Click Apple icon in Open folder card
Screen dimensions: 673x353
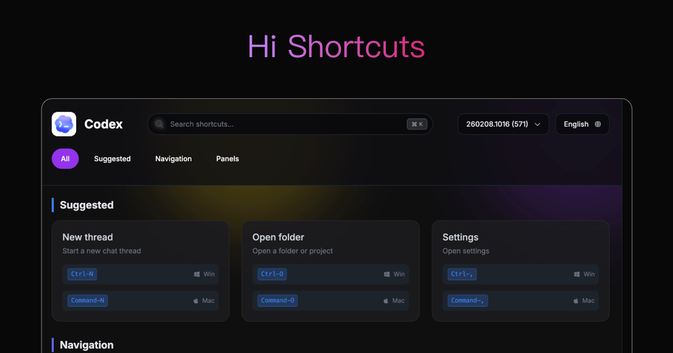[x=386, y=301]
